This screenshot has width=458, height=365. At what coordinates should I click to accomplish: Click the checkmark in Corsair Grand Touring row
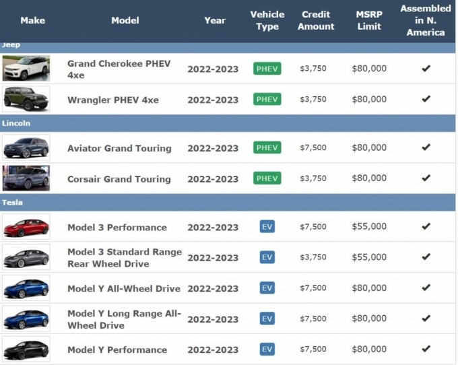click(426, 178)
